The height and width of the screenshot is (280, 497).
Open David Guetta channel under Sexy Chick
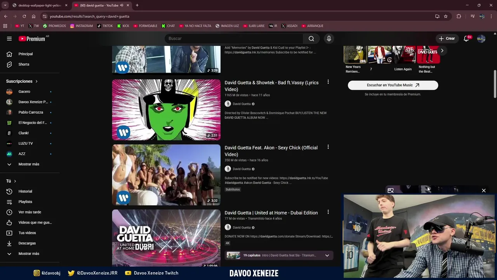(242, 169)
